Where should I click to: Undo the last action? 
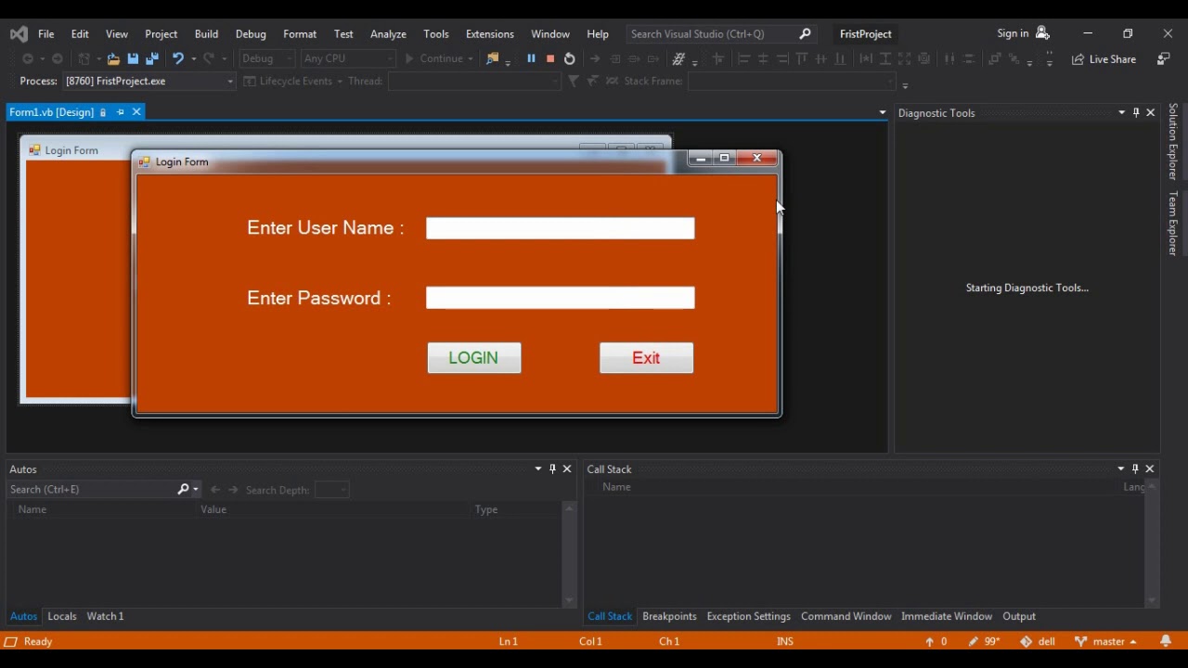coord(177,58)
